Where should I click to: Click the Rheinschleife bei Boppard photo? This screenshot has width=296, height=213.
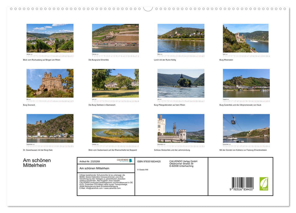click(115, 128)
